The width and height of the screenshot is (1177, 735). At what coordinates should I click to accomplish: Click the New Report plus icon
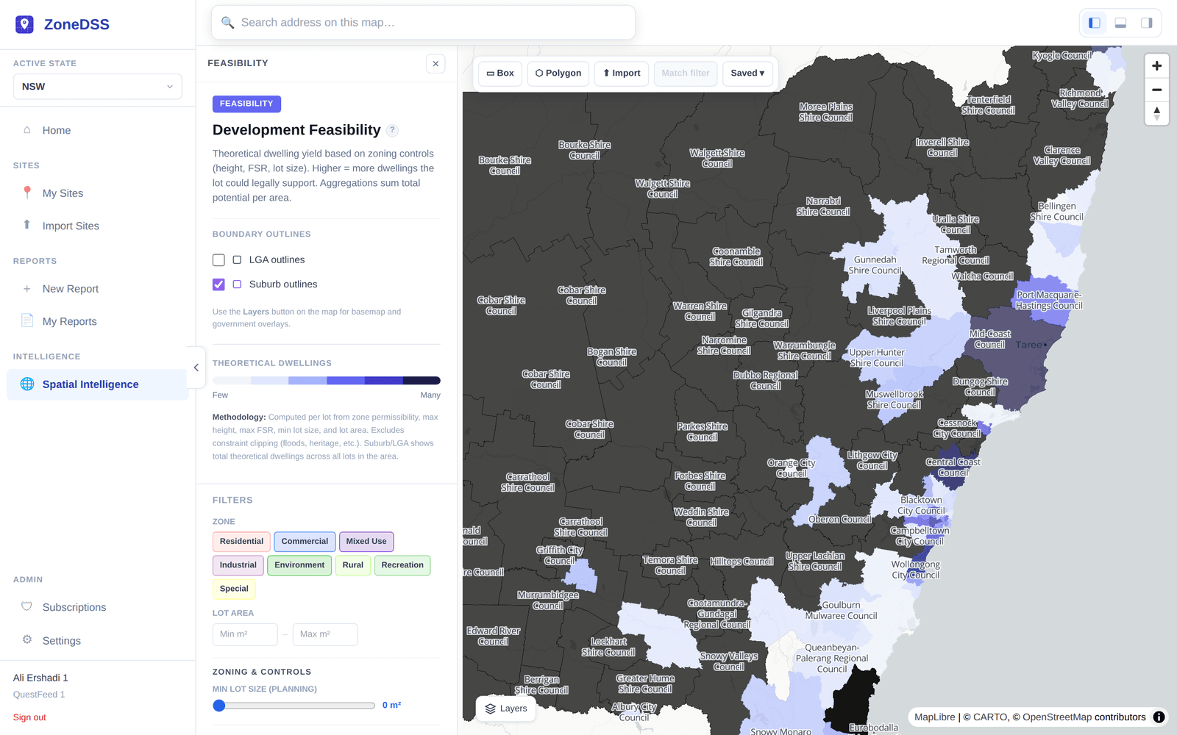click(x=27, y=289)
